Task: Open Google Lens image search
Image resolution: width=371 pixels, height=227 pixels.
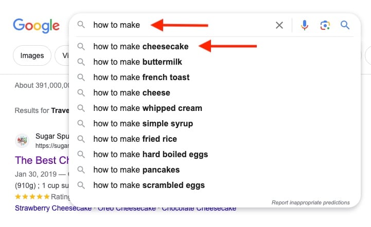Action: (x=325, y=25)
